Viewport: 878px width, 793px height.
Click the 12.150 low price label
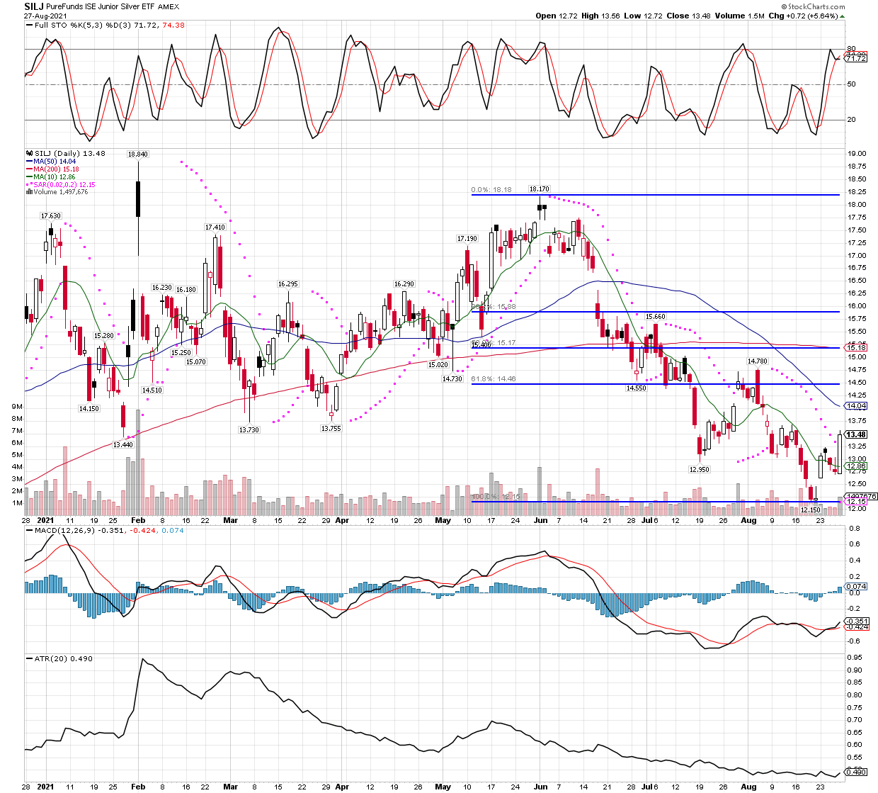click(811, 510)
